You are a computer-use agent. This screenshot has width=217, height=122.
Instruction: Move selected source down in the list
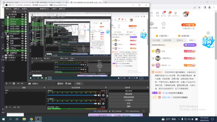pos(22,84)
